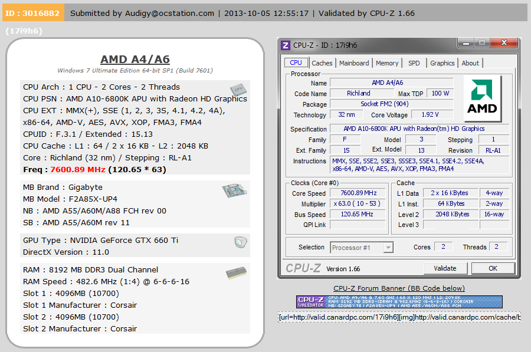Click the RAM stick icon beside RAM row
Viewport: 531px width, 352px height.
pyautogui.click(x=237, y=273)
